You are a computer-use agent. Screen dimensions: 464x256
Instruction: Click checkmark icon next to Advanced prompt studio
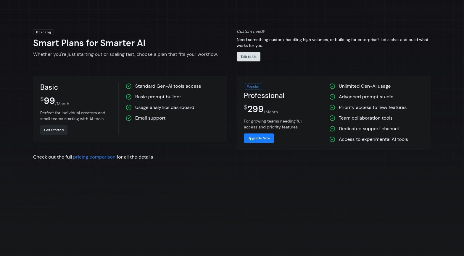[332, 97]
